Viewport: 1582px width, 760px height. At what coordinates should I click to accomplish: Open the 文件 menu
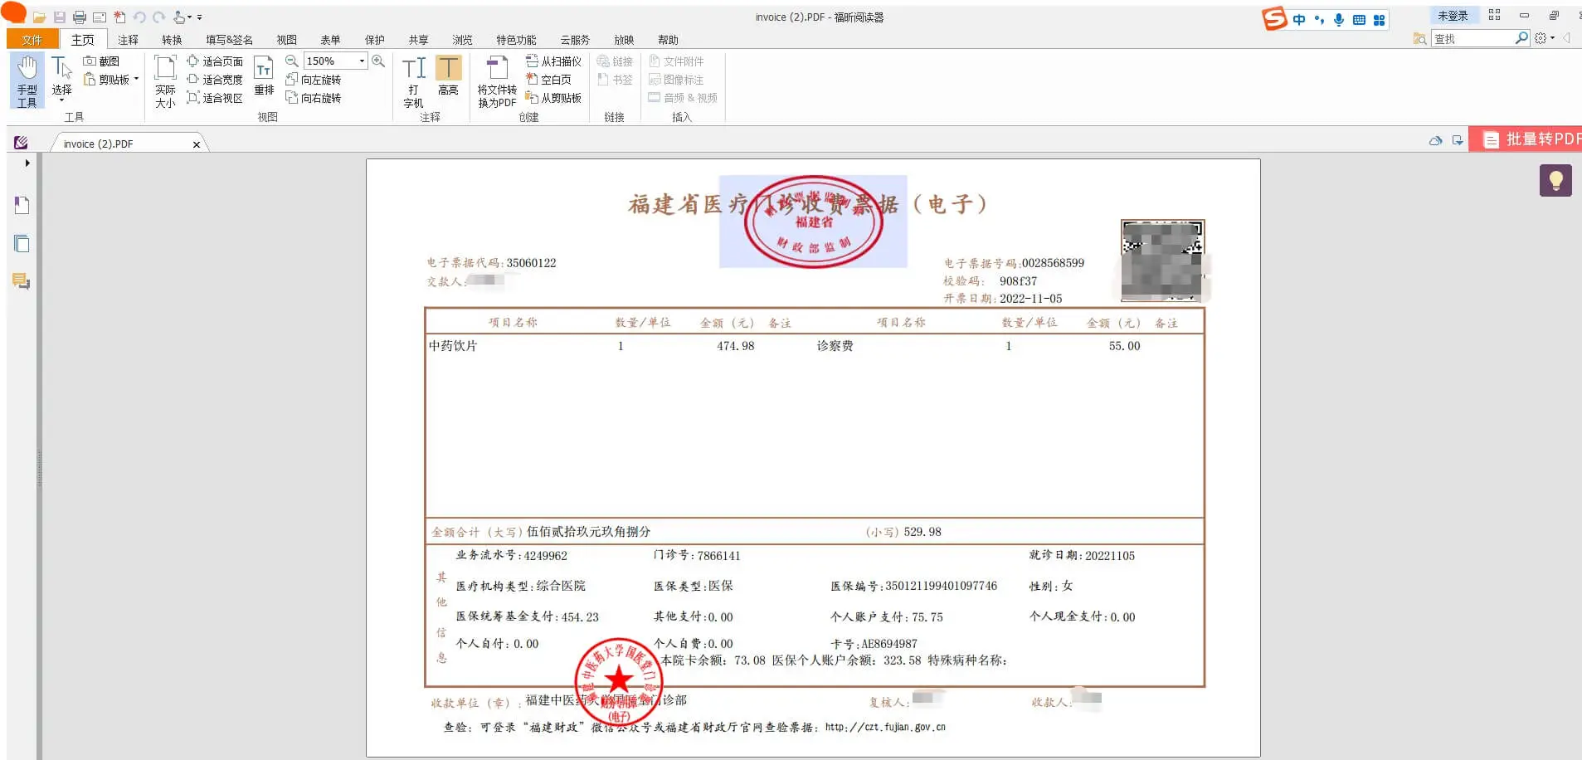pyautogui.click(x=32, y=40)
